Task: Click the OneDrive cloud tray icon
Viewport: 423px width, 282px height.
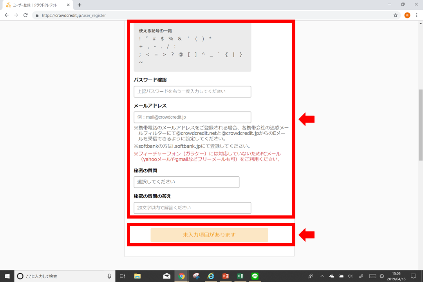Action: (x=332, y=276)
